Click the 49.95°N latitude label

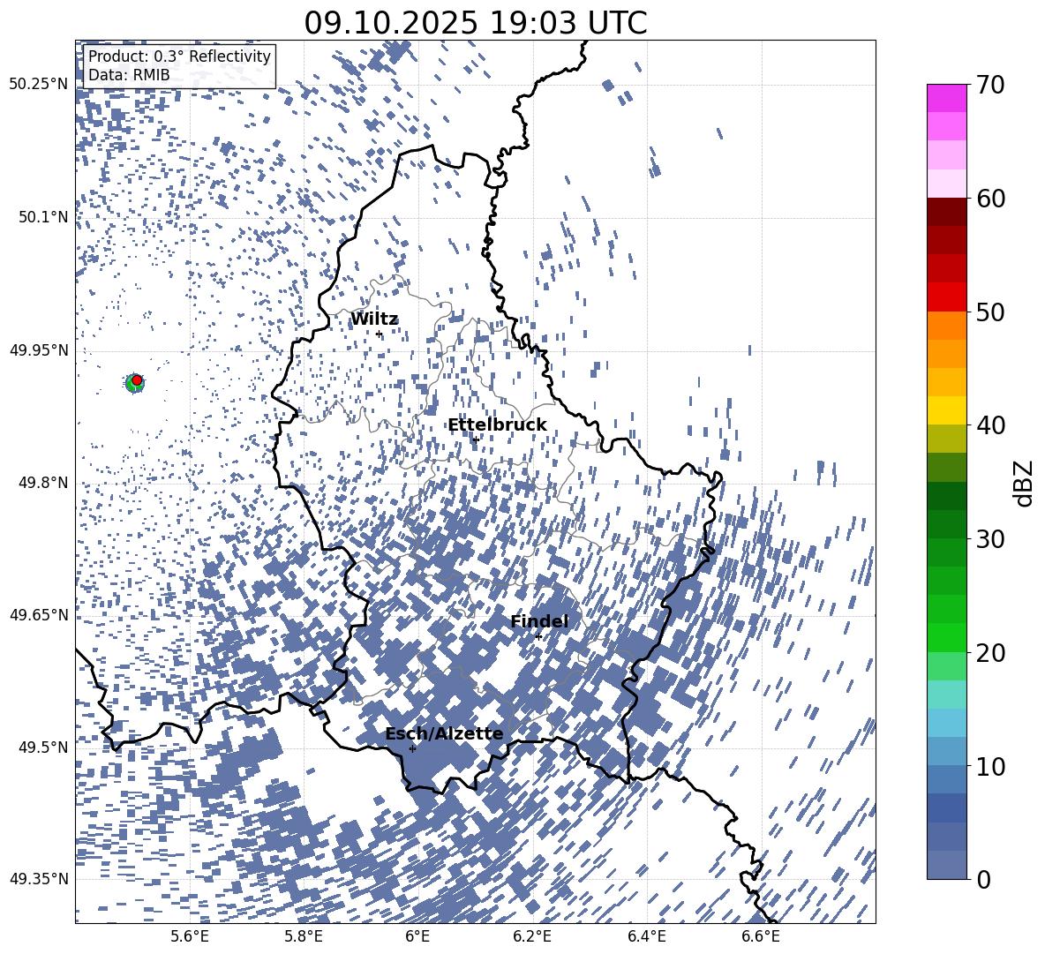[x=39, y=349]
